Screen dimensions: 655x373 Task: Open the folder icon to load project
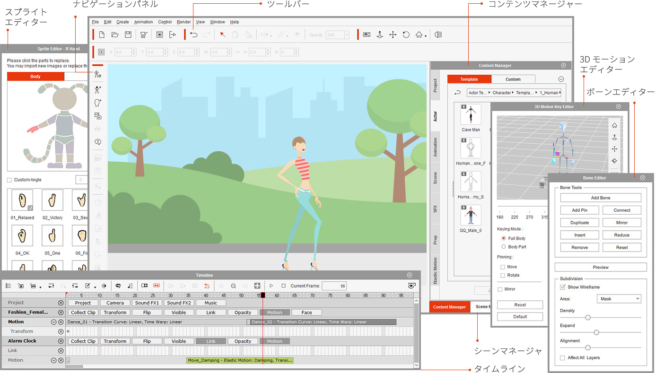[x=115, y=35]
